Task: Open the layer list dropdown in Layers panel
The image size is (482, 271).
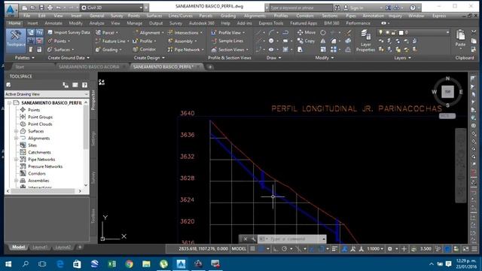Action: point(447,32)
